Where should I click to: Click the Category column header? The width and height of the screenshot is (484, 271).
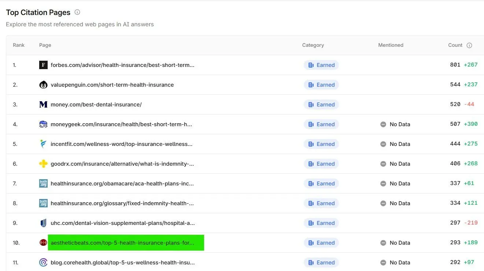[313, 45]
